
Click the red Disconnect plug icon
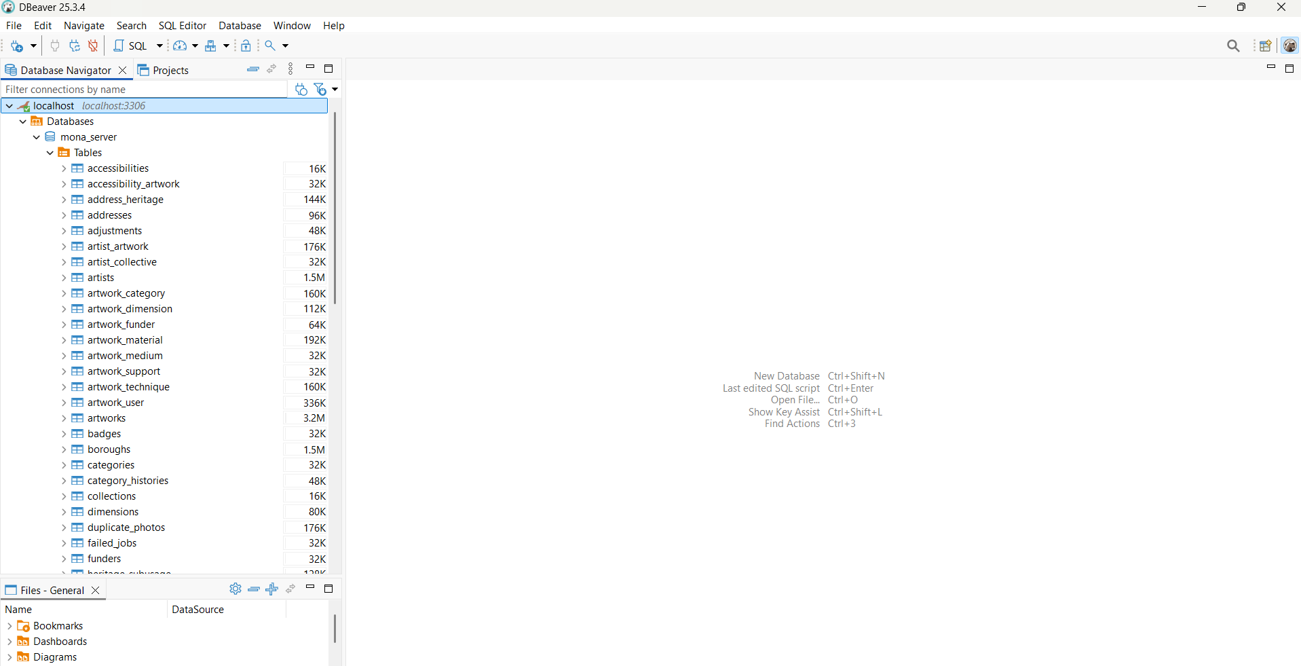(x=93, y=46)
